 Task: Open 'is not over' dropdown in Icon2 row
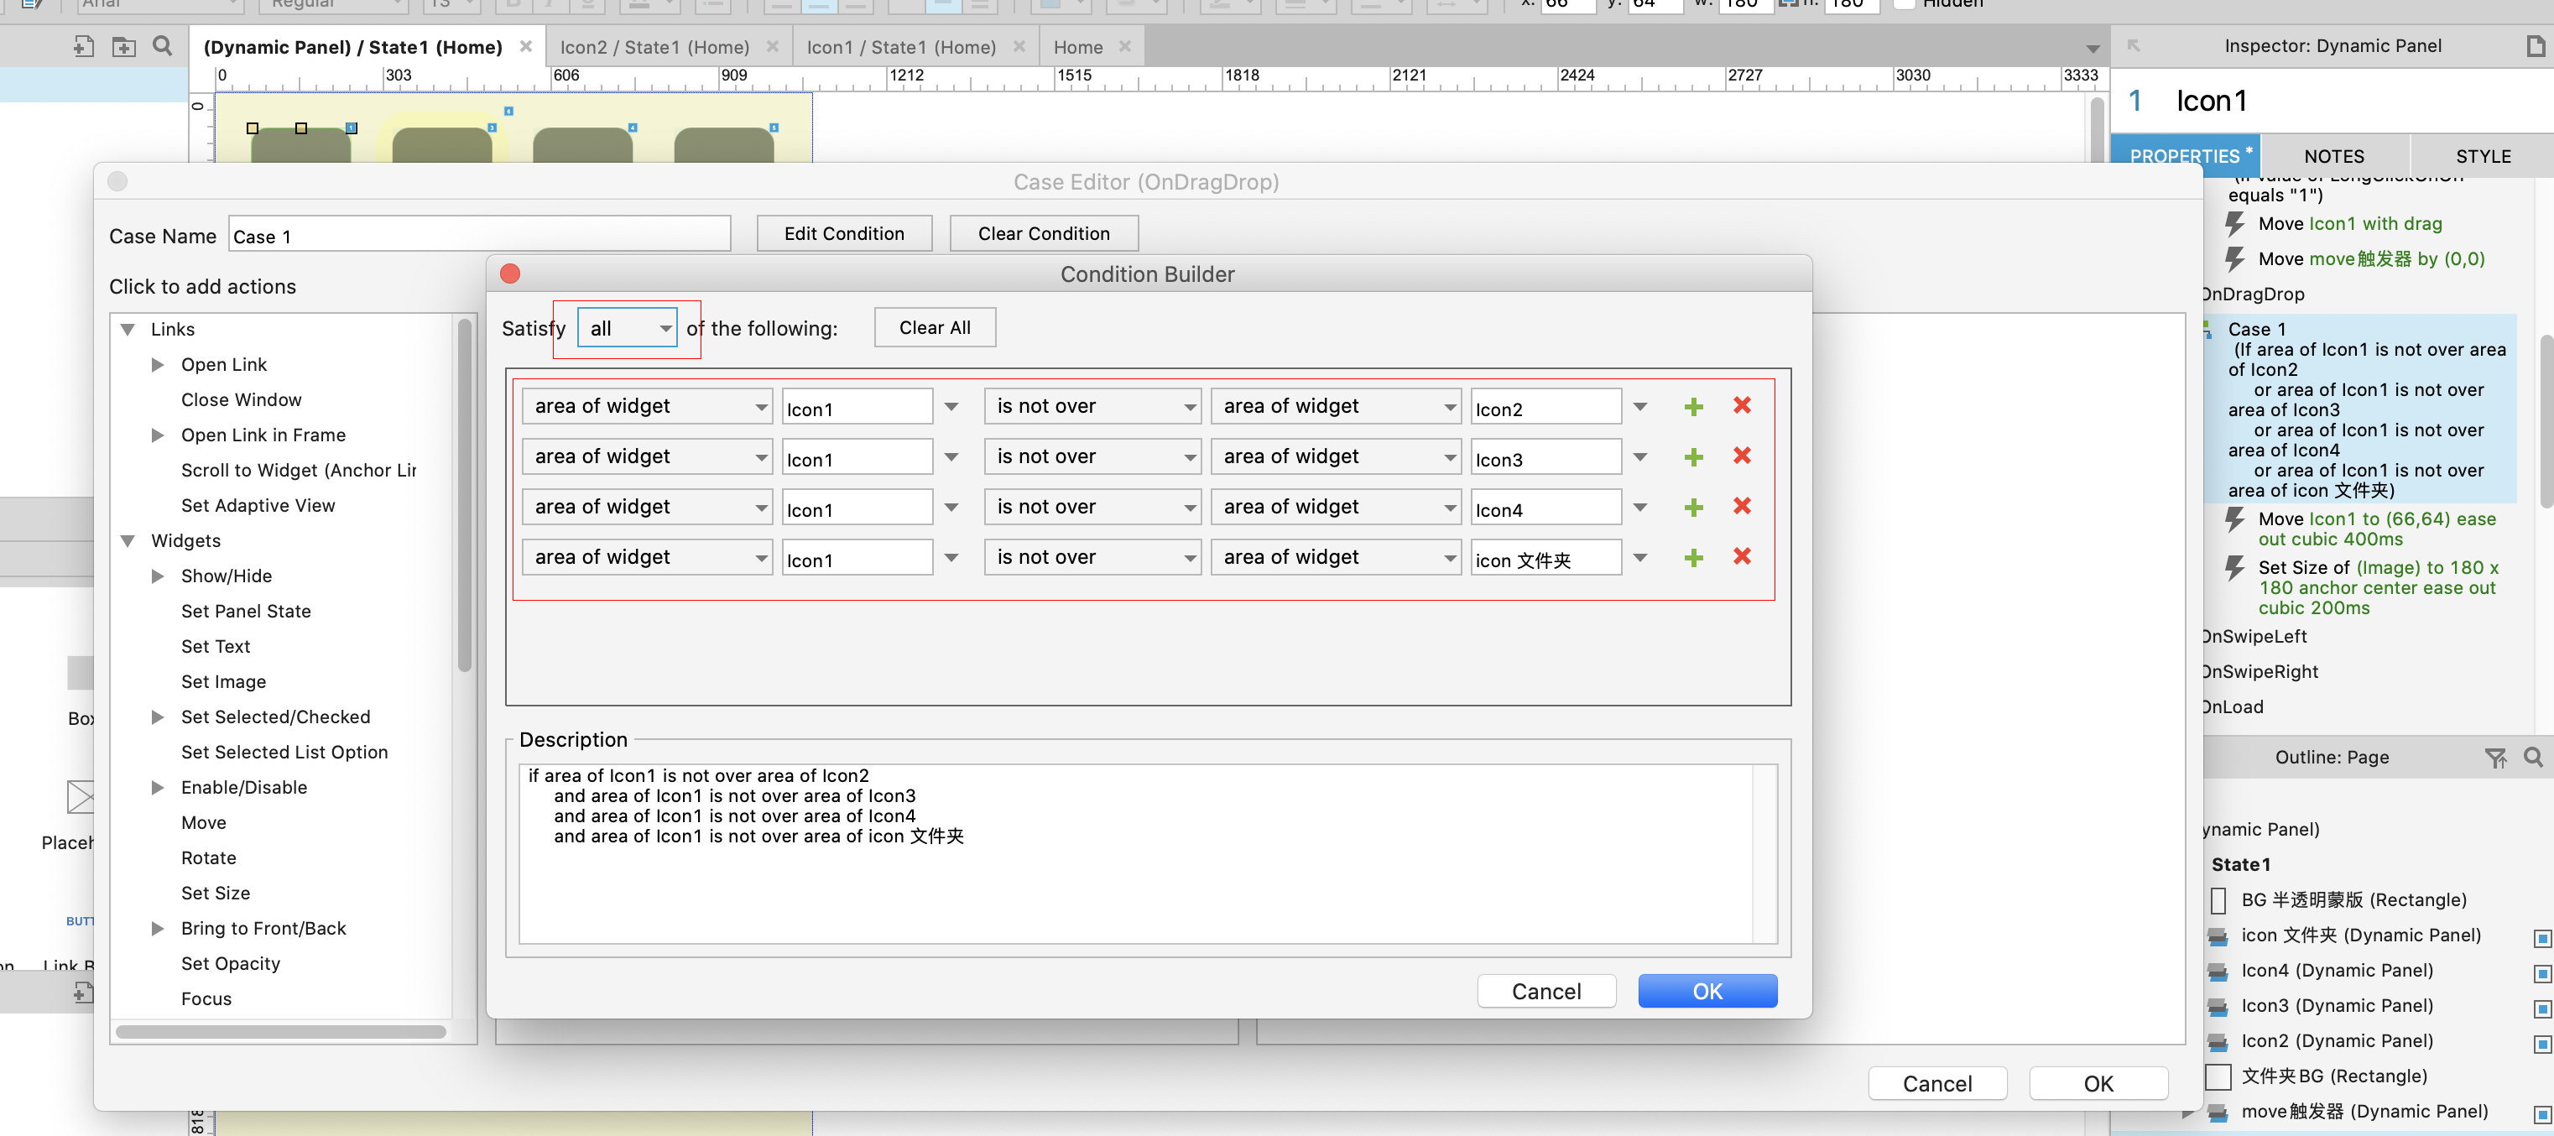[x=1092, y=406]
